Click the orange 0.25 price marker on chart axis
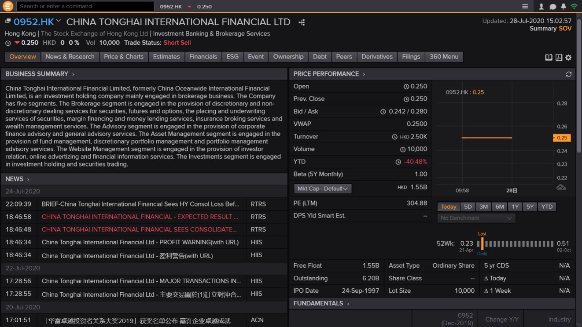Screen dimensions: 582x327 (x=562, y=138)
